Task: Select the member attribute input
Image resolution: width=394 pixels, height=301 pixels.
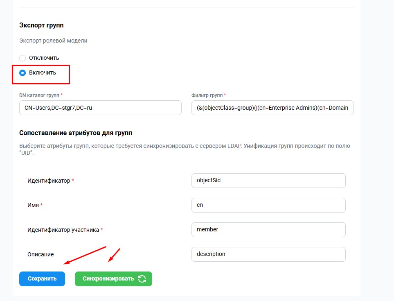Action: point(268,230)
